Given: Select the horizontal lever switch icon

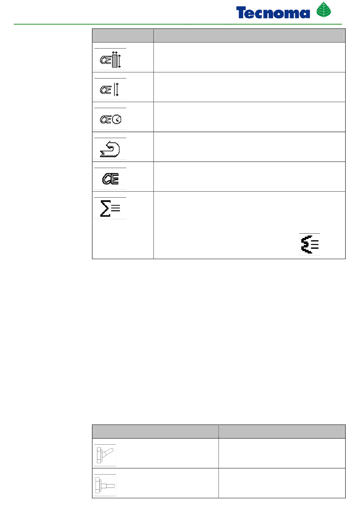Looking at the screenshot, I should [x=105, y=485].
